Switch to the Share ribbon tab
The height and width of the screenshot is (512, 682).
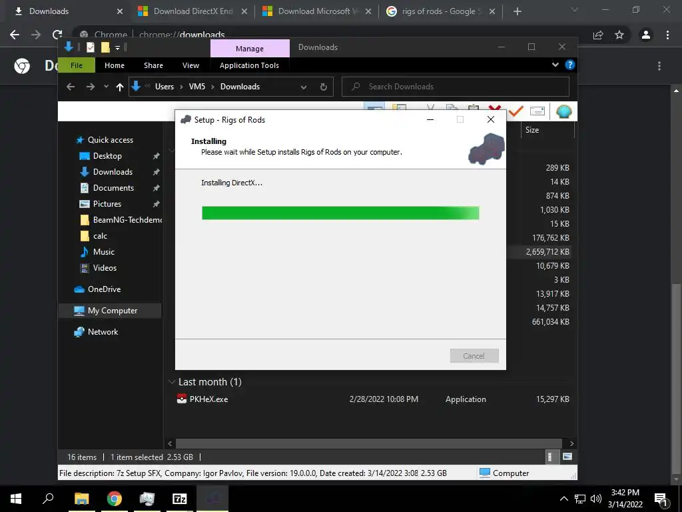tap(154, 65)
